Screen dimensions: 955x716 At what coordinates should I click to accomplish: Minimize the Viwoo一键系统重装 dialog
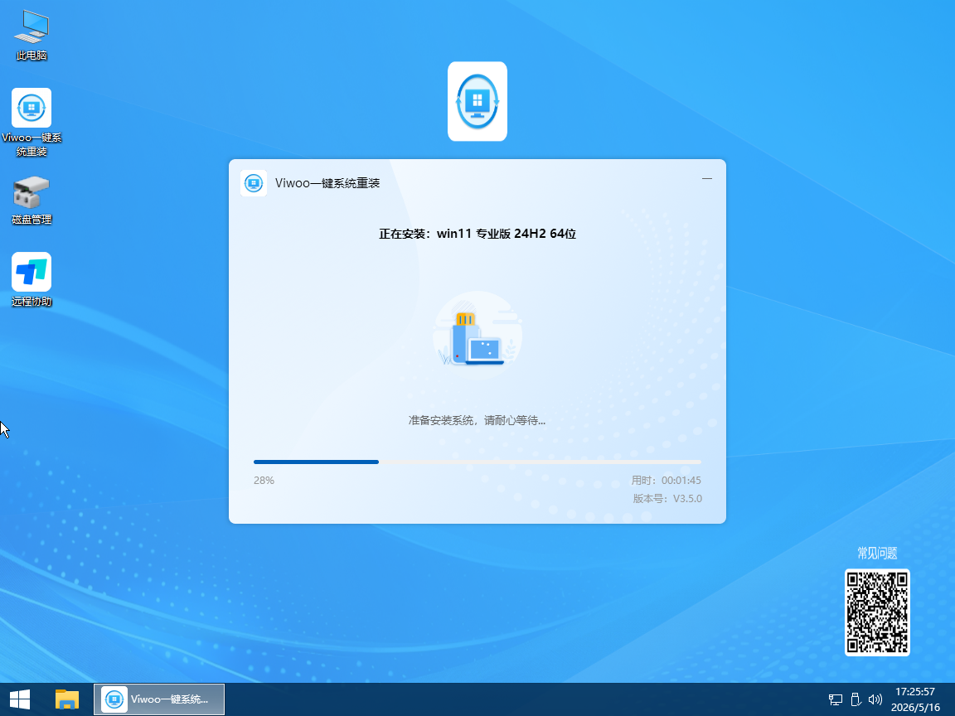706,179
